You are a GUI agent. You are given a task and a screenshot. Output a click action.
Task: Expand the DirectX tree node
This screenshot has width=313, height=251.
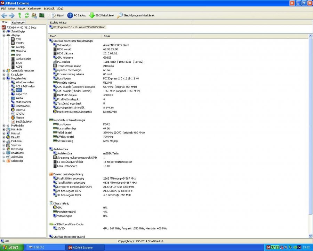coord(3,137)
